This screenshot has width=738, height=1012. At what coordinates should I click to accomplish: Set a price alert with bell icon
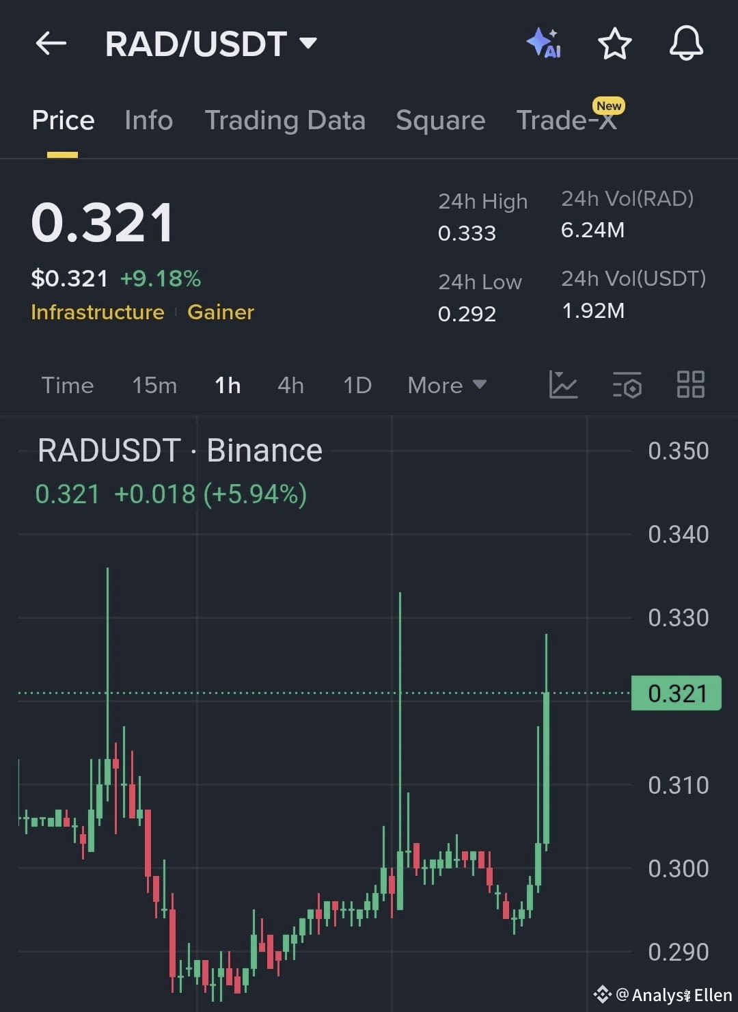pyautogui.click(x=686, y=43)
